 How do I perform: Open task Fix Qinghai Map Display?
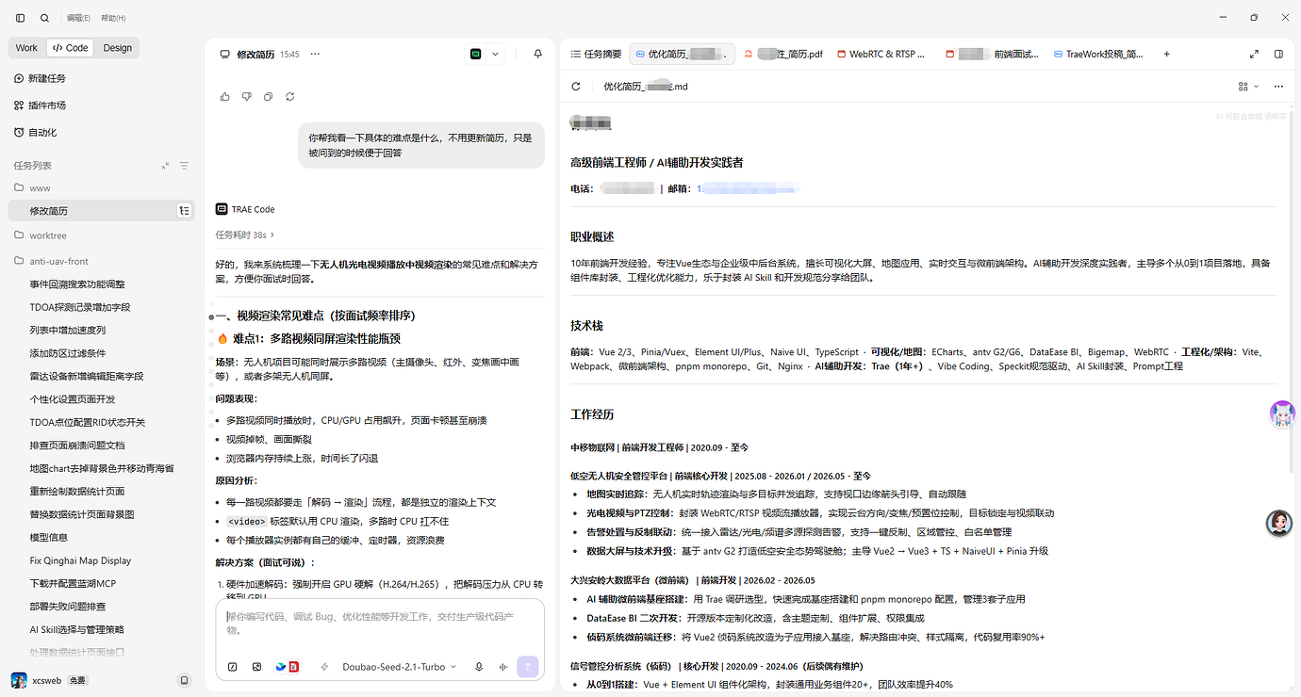coord(80,560)
